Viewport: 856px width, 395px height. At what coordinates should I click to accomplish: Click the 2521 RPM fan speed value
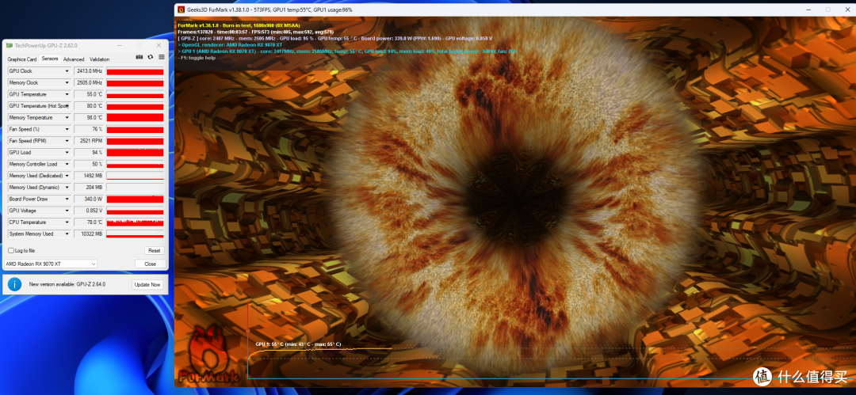point(89,141)
